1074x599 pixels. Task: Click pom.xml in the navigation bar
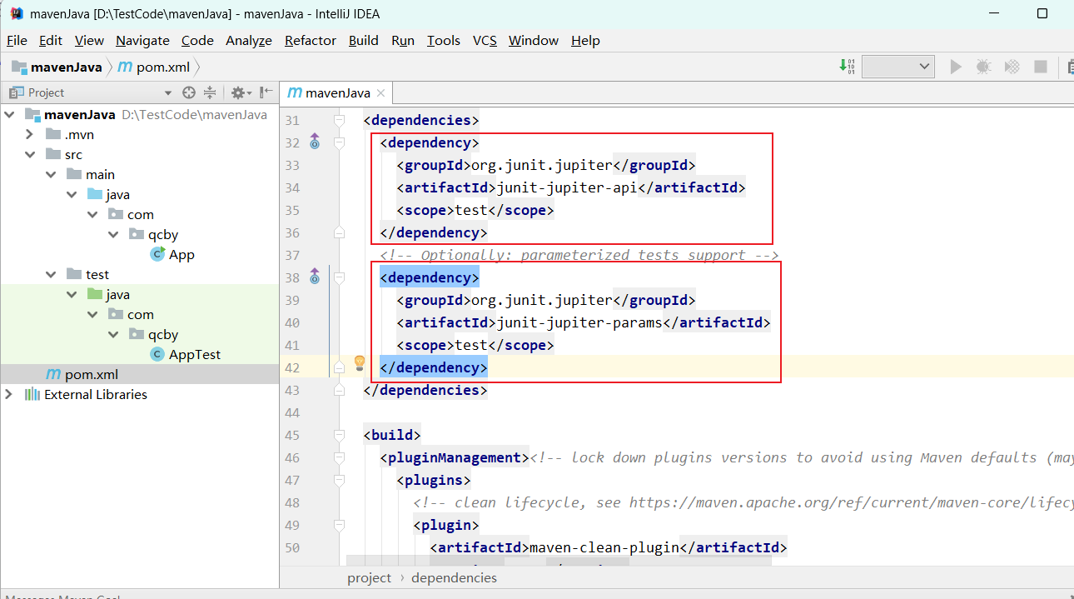coord(154,67)
